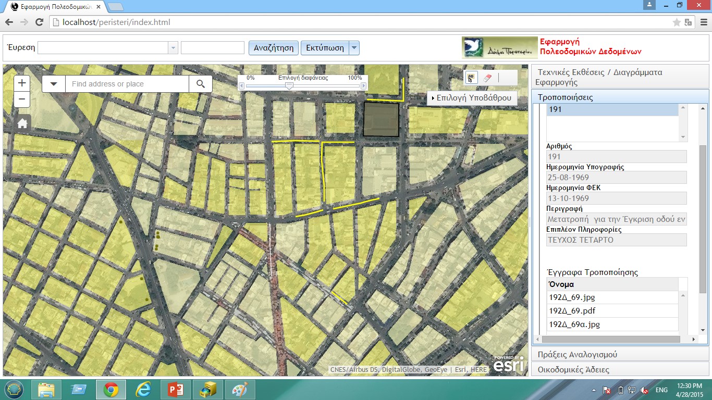Open the Οικοδομικές Άδειες panel
Viewport: 712px width, 400px height.
(x=573, y=369)
